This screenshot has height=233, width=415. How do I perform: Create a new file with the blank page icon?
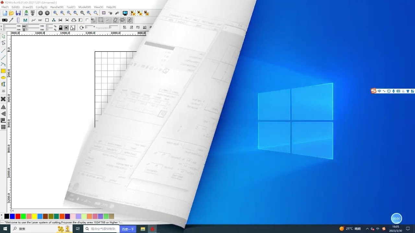[5, 13]
